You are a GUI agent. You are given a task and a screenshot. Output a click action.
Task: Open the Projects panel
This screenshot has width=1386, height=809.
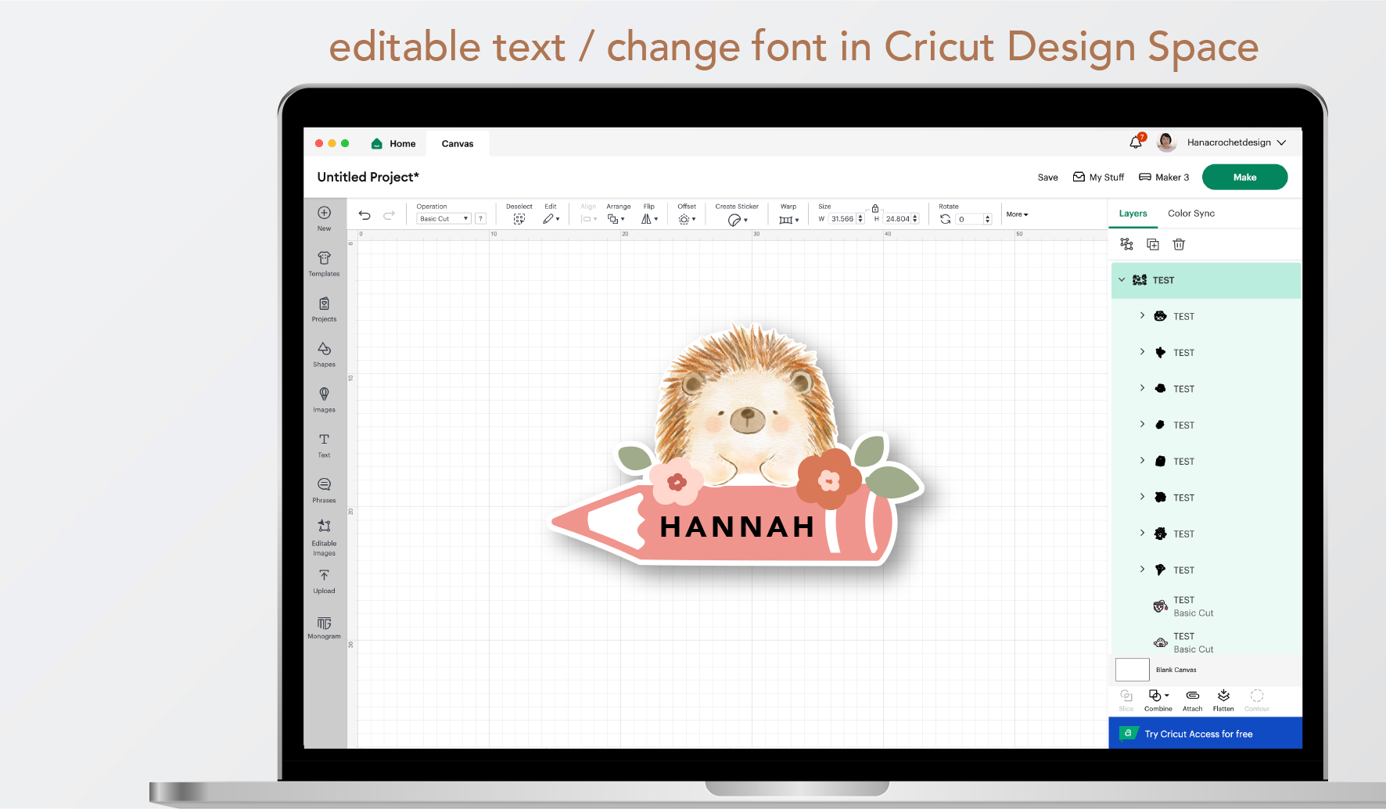point(324,309)
